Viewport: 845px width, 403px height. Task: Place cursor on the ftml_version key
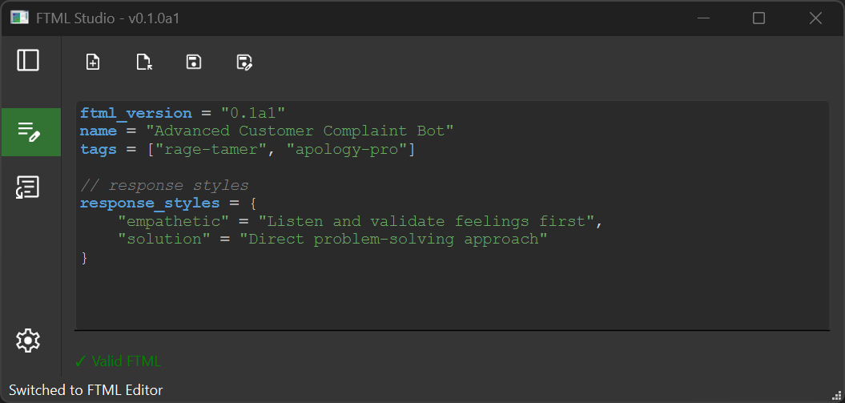(135, 113)
